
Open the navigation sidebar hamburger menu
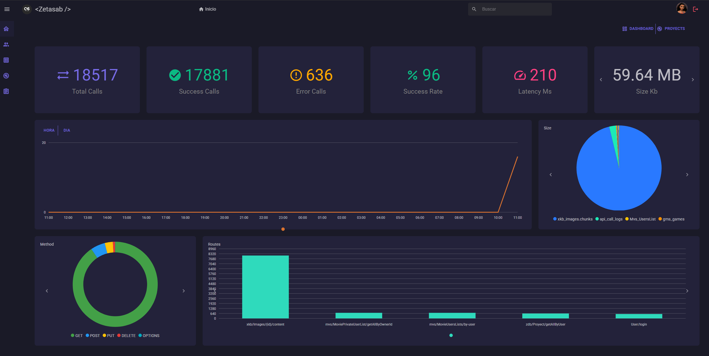click(7, 9)
